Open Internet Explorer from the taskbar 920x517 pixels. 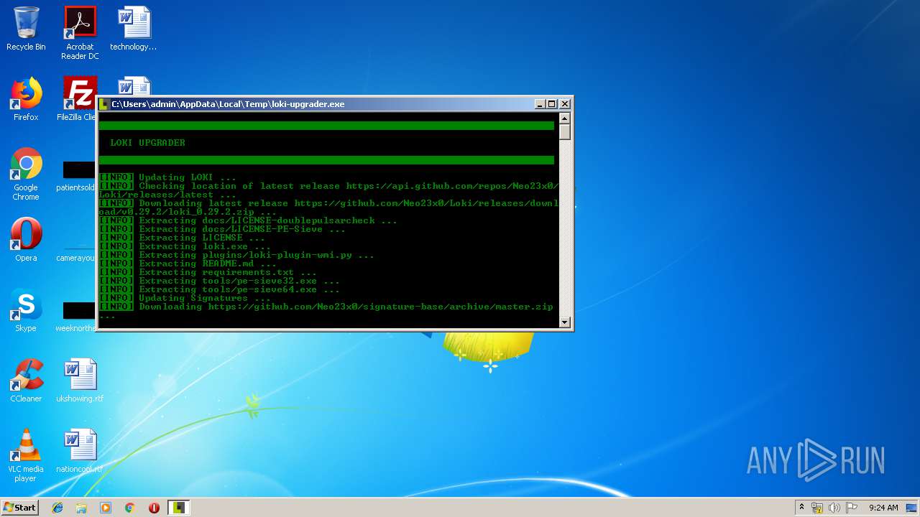click(x=57, y=508)
